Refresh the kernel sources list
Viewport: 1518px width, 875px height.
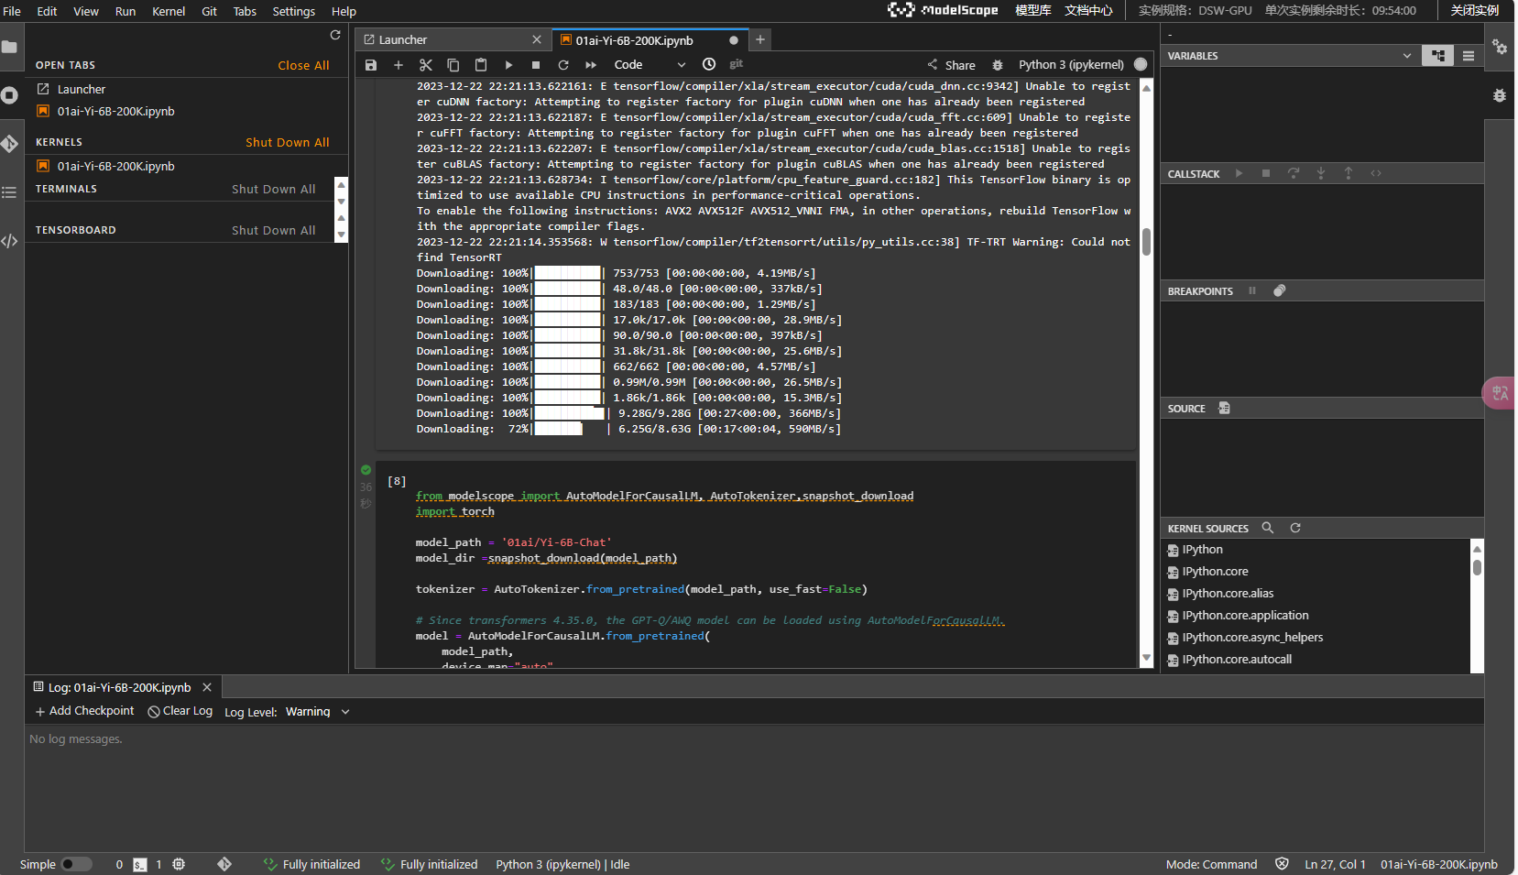tap(1295, 528)
